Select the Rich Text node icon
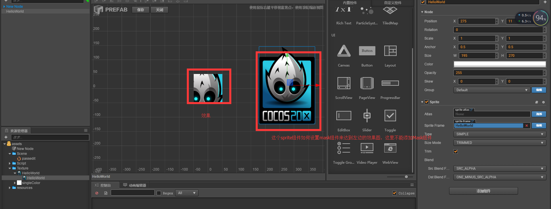Screen dimensions: 551x209 point(344,10)
